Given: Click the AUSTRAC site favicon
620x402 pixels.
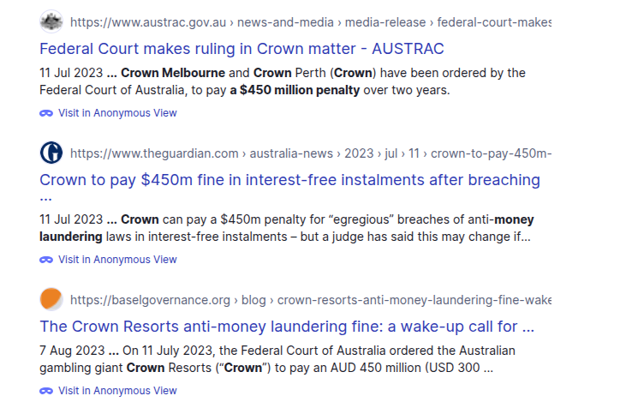Looking at the screenshot, I should click(x=51, y=21).
